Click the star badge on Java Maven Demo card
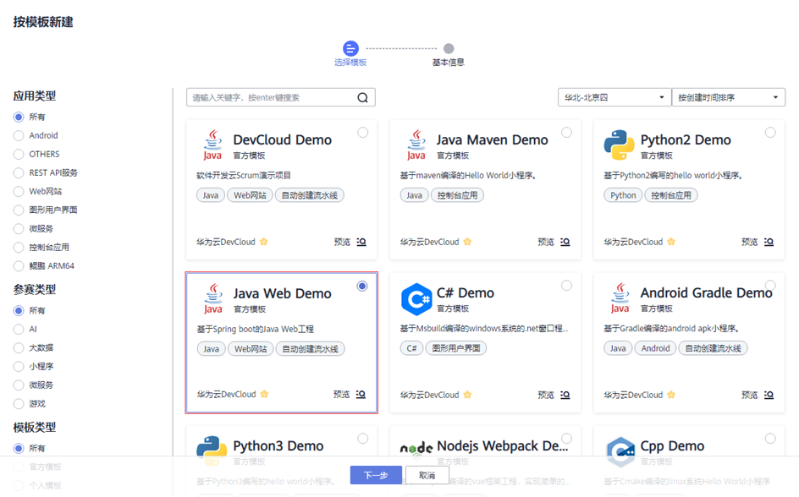Image resolution: width=799 pixels, height=497 pixels. coord(467,242)
